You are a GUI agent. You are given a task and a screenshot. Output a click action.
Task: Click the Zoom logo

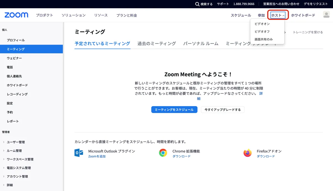click(x=16, y=15)
